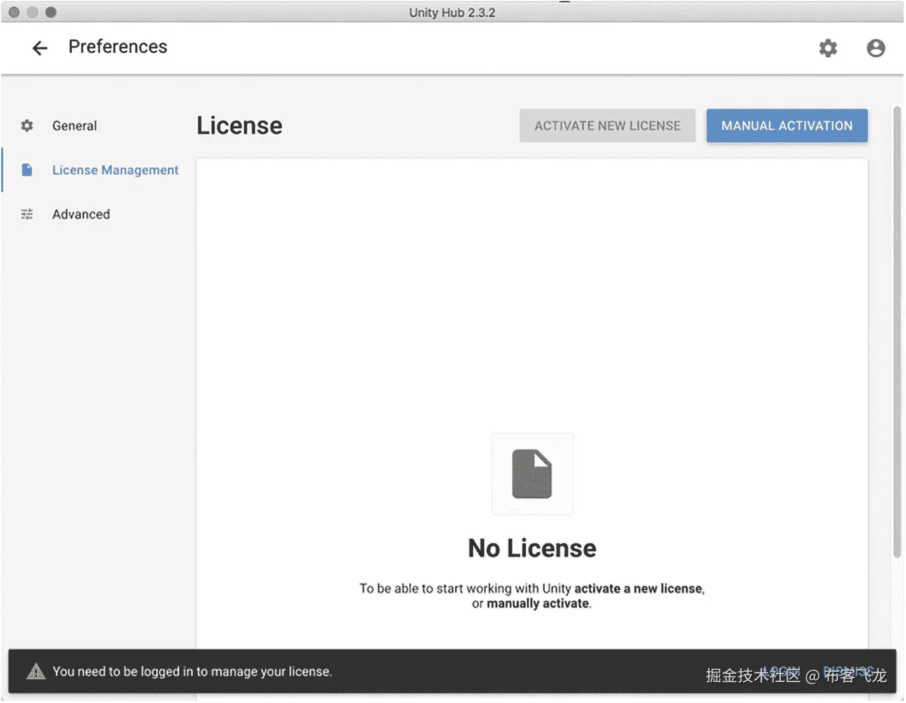Click the warning triangle icon in notification

pyautogui.click(x=36, y=671)
